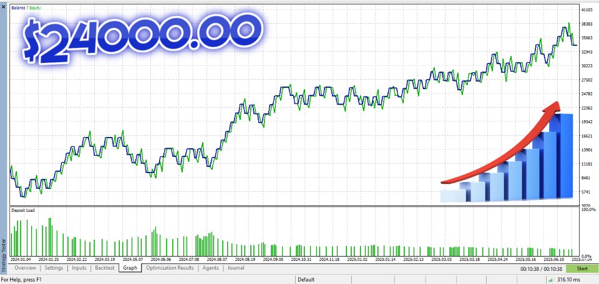Click the 2024.01.04 date label
The height and width of the screenshot is (284, 599).
point(20,259)
